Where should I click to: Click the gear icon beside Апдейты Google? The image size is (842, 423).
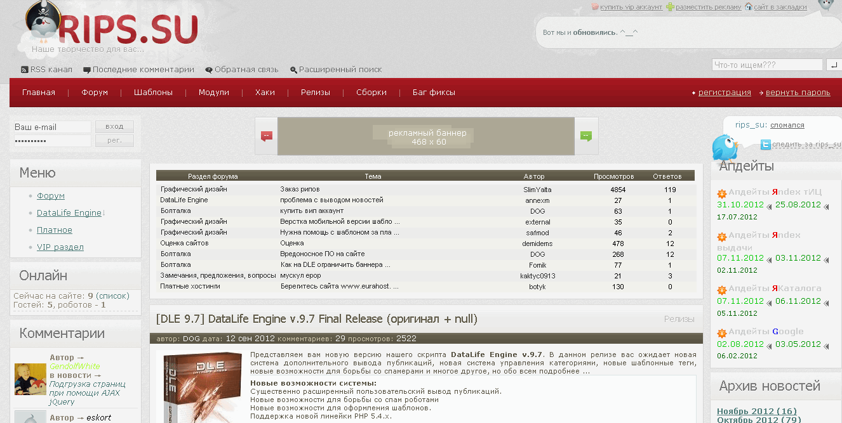coord(722,333)
